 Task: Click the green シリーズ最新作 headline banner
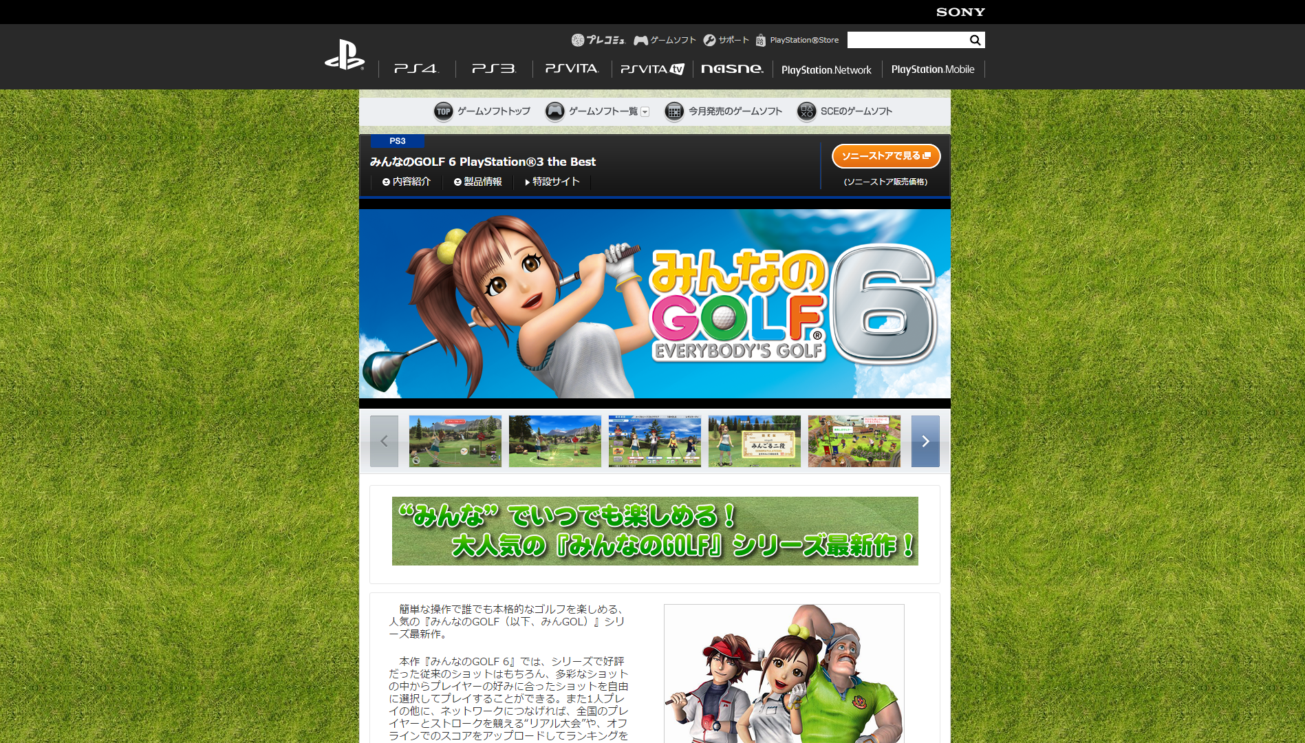[655, 531]
